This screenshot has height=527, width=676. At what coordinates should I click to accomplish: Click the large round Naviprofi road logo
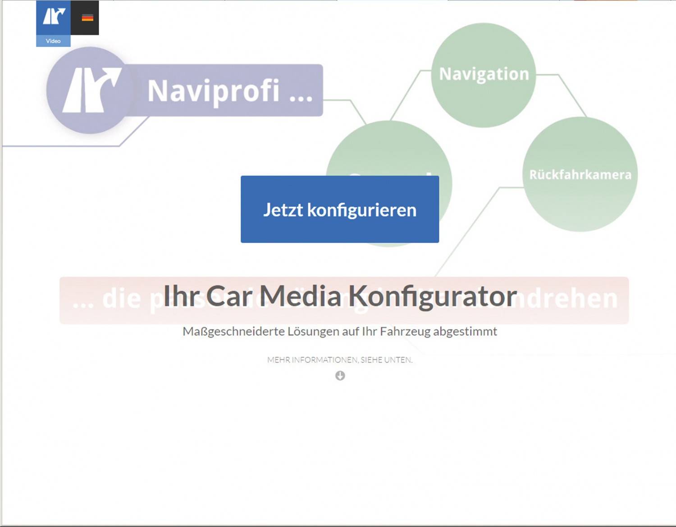click(x=90, y=90)
